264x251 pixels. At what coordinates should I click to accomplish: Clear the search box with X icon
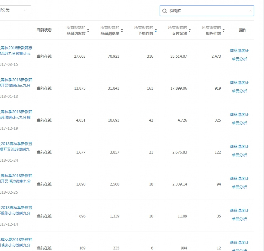250,11
